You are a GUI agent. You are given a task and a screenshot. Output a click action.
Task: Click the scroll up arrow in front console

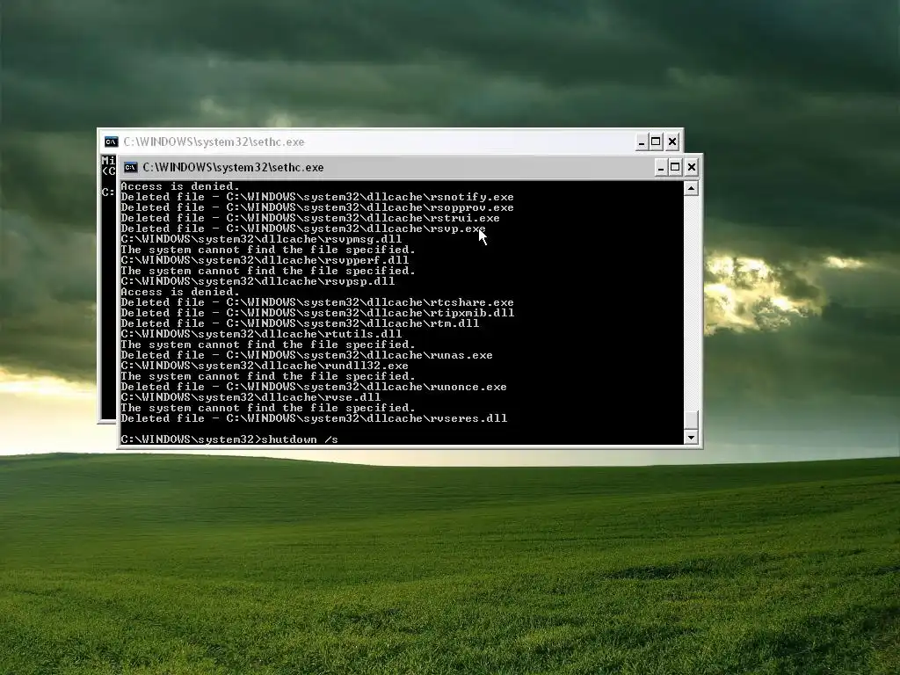click(691, 188)
